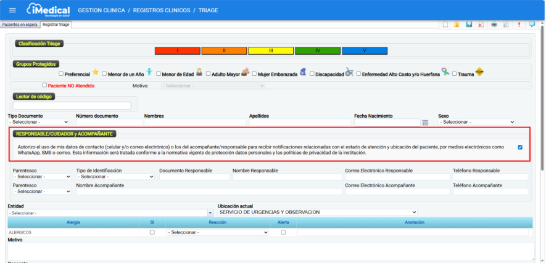Expand the Sexo dropdown
The height and width of the screenshot is (263, 546).
476,123
